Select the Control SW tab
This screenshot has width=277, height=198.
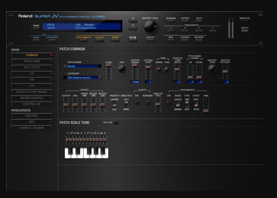(32, 104)
